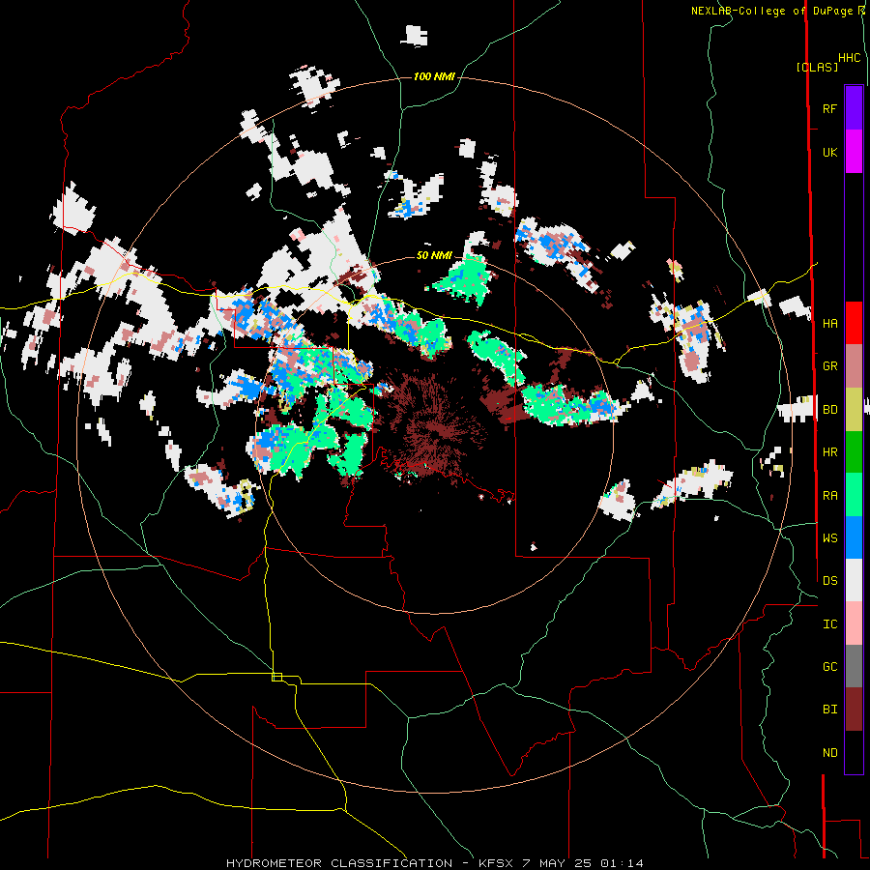Viewport: 870px width, 870px height.
Task: Click the RA legend label
Action: coord(829,496)
